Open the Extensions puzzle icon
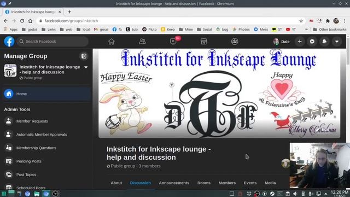 [328, 21]
